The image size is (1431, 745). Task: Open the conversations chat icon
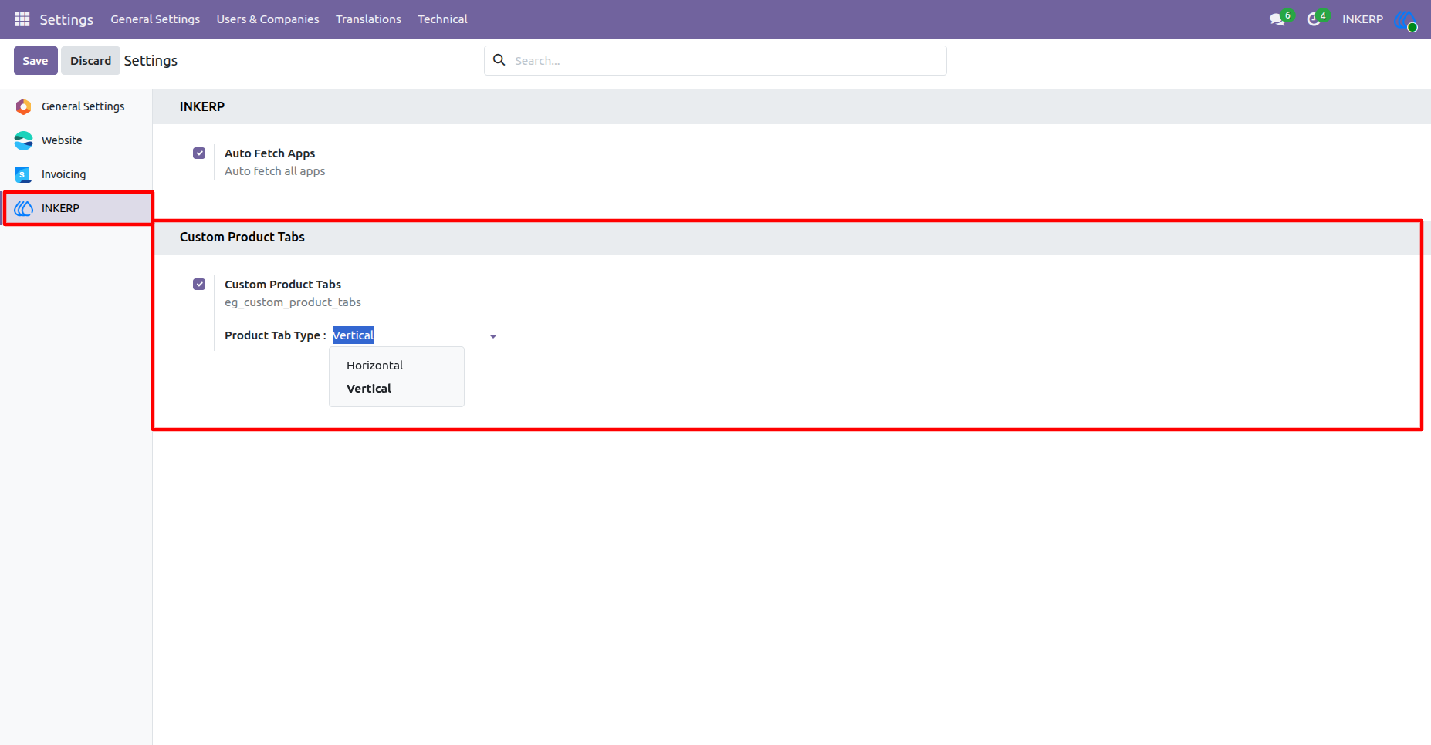pos(1277,19)
